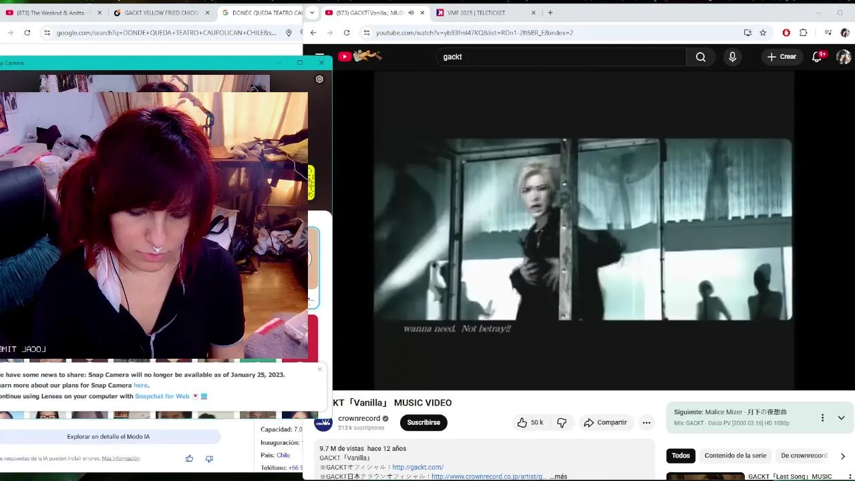Open a new tab in the YouTube window
The width and height of the screenshot is (855, 481).
point(550,13)
